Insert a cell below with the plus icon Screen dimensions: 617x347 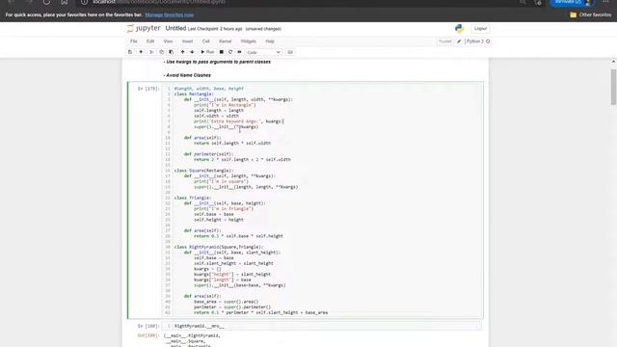[x=141, y=52]
